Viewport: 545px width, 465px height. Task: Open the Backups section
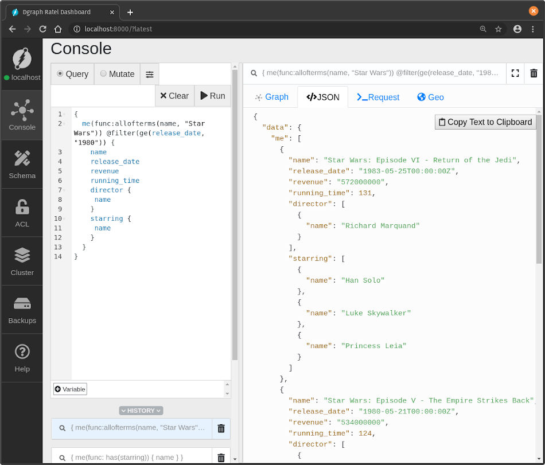(22, 310)
